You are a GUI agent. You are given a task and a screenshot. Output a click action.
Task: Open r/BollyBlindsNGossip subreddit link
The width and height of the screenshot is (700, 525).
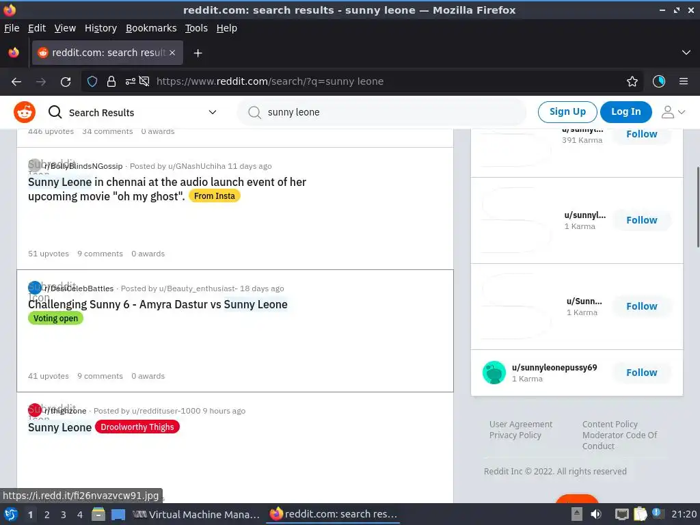[83, 166]
